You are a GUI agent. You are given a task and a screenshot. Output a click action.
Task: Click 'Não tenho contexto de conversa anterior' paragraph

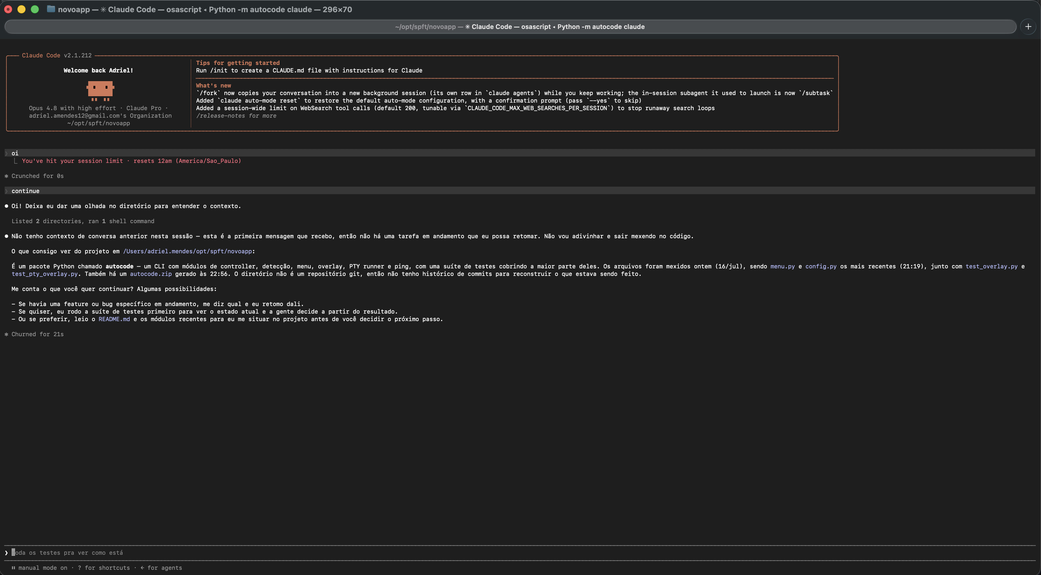(x=353, y=236)
